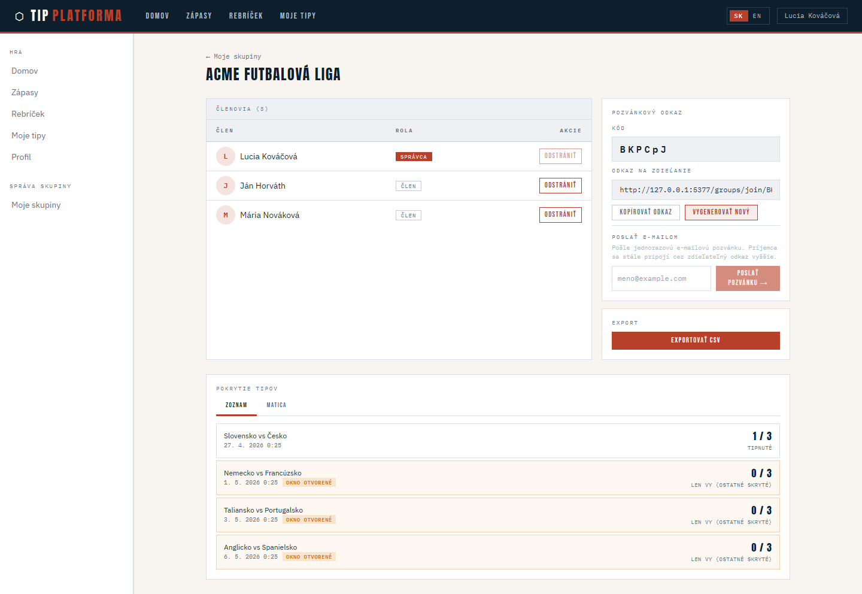Remove Mária Nováková from the group
Screen dimensions: 862x594
(560, 215)
